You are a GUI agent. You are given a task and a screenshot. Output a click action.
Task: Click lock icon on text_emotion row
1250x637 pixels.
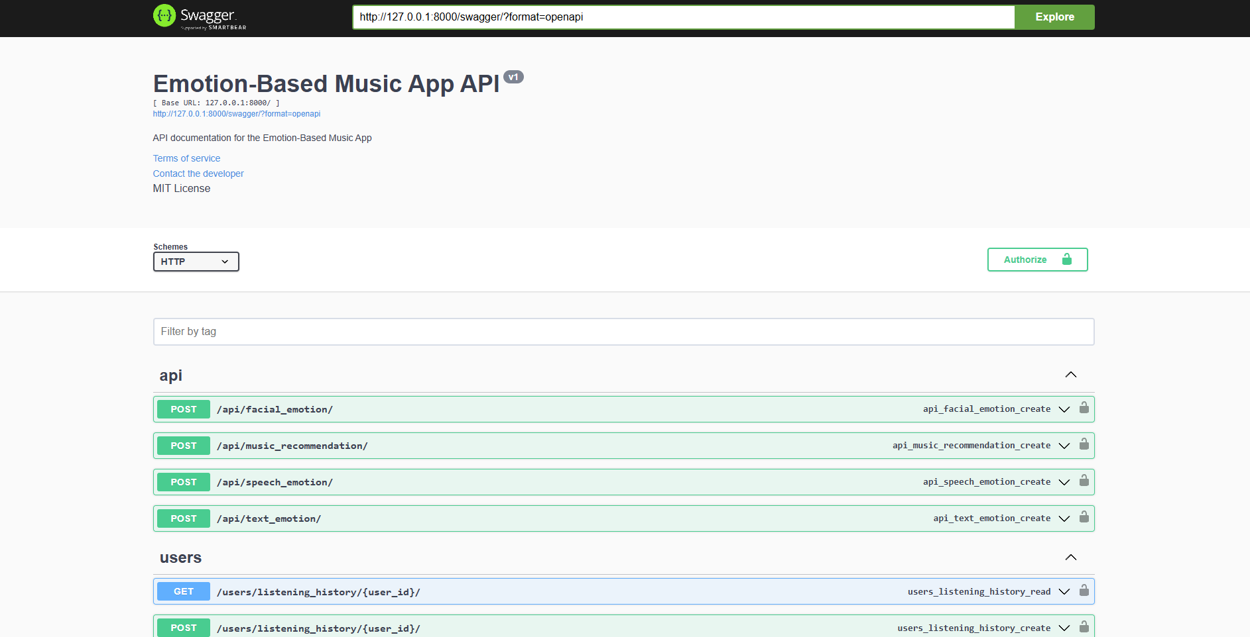[1084, 516]
